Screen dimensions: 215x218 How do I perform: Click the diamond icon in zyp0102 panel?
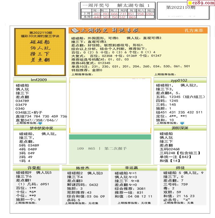pyautogui.click(x=182, y=123)
